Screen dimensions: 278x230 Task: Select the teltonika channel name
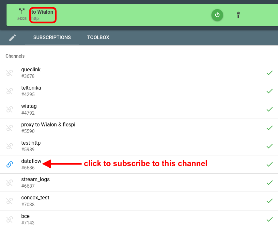pos(31,88)
